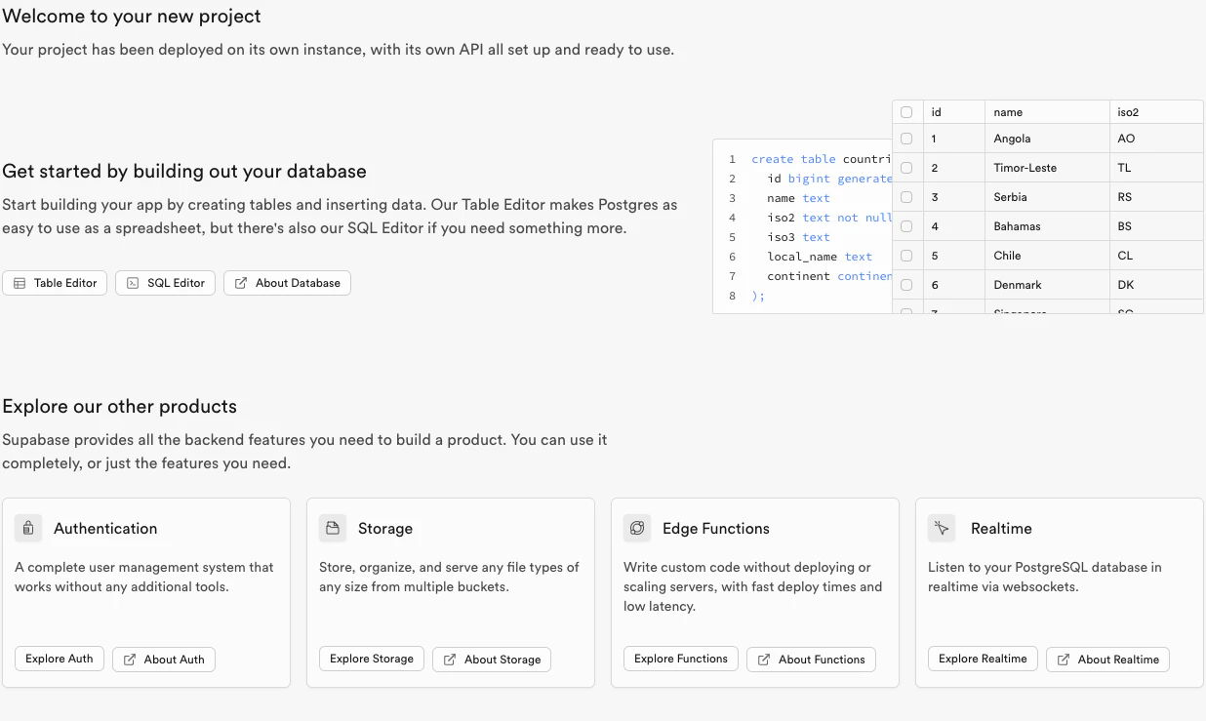
Task: Check the Angola row checkbox
Action: (906, 139)
